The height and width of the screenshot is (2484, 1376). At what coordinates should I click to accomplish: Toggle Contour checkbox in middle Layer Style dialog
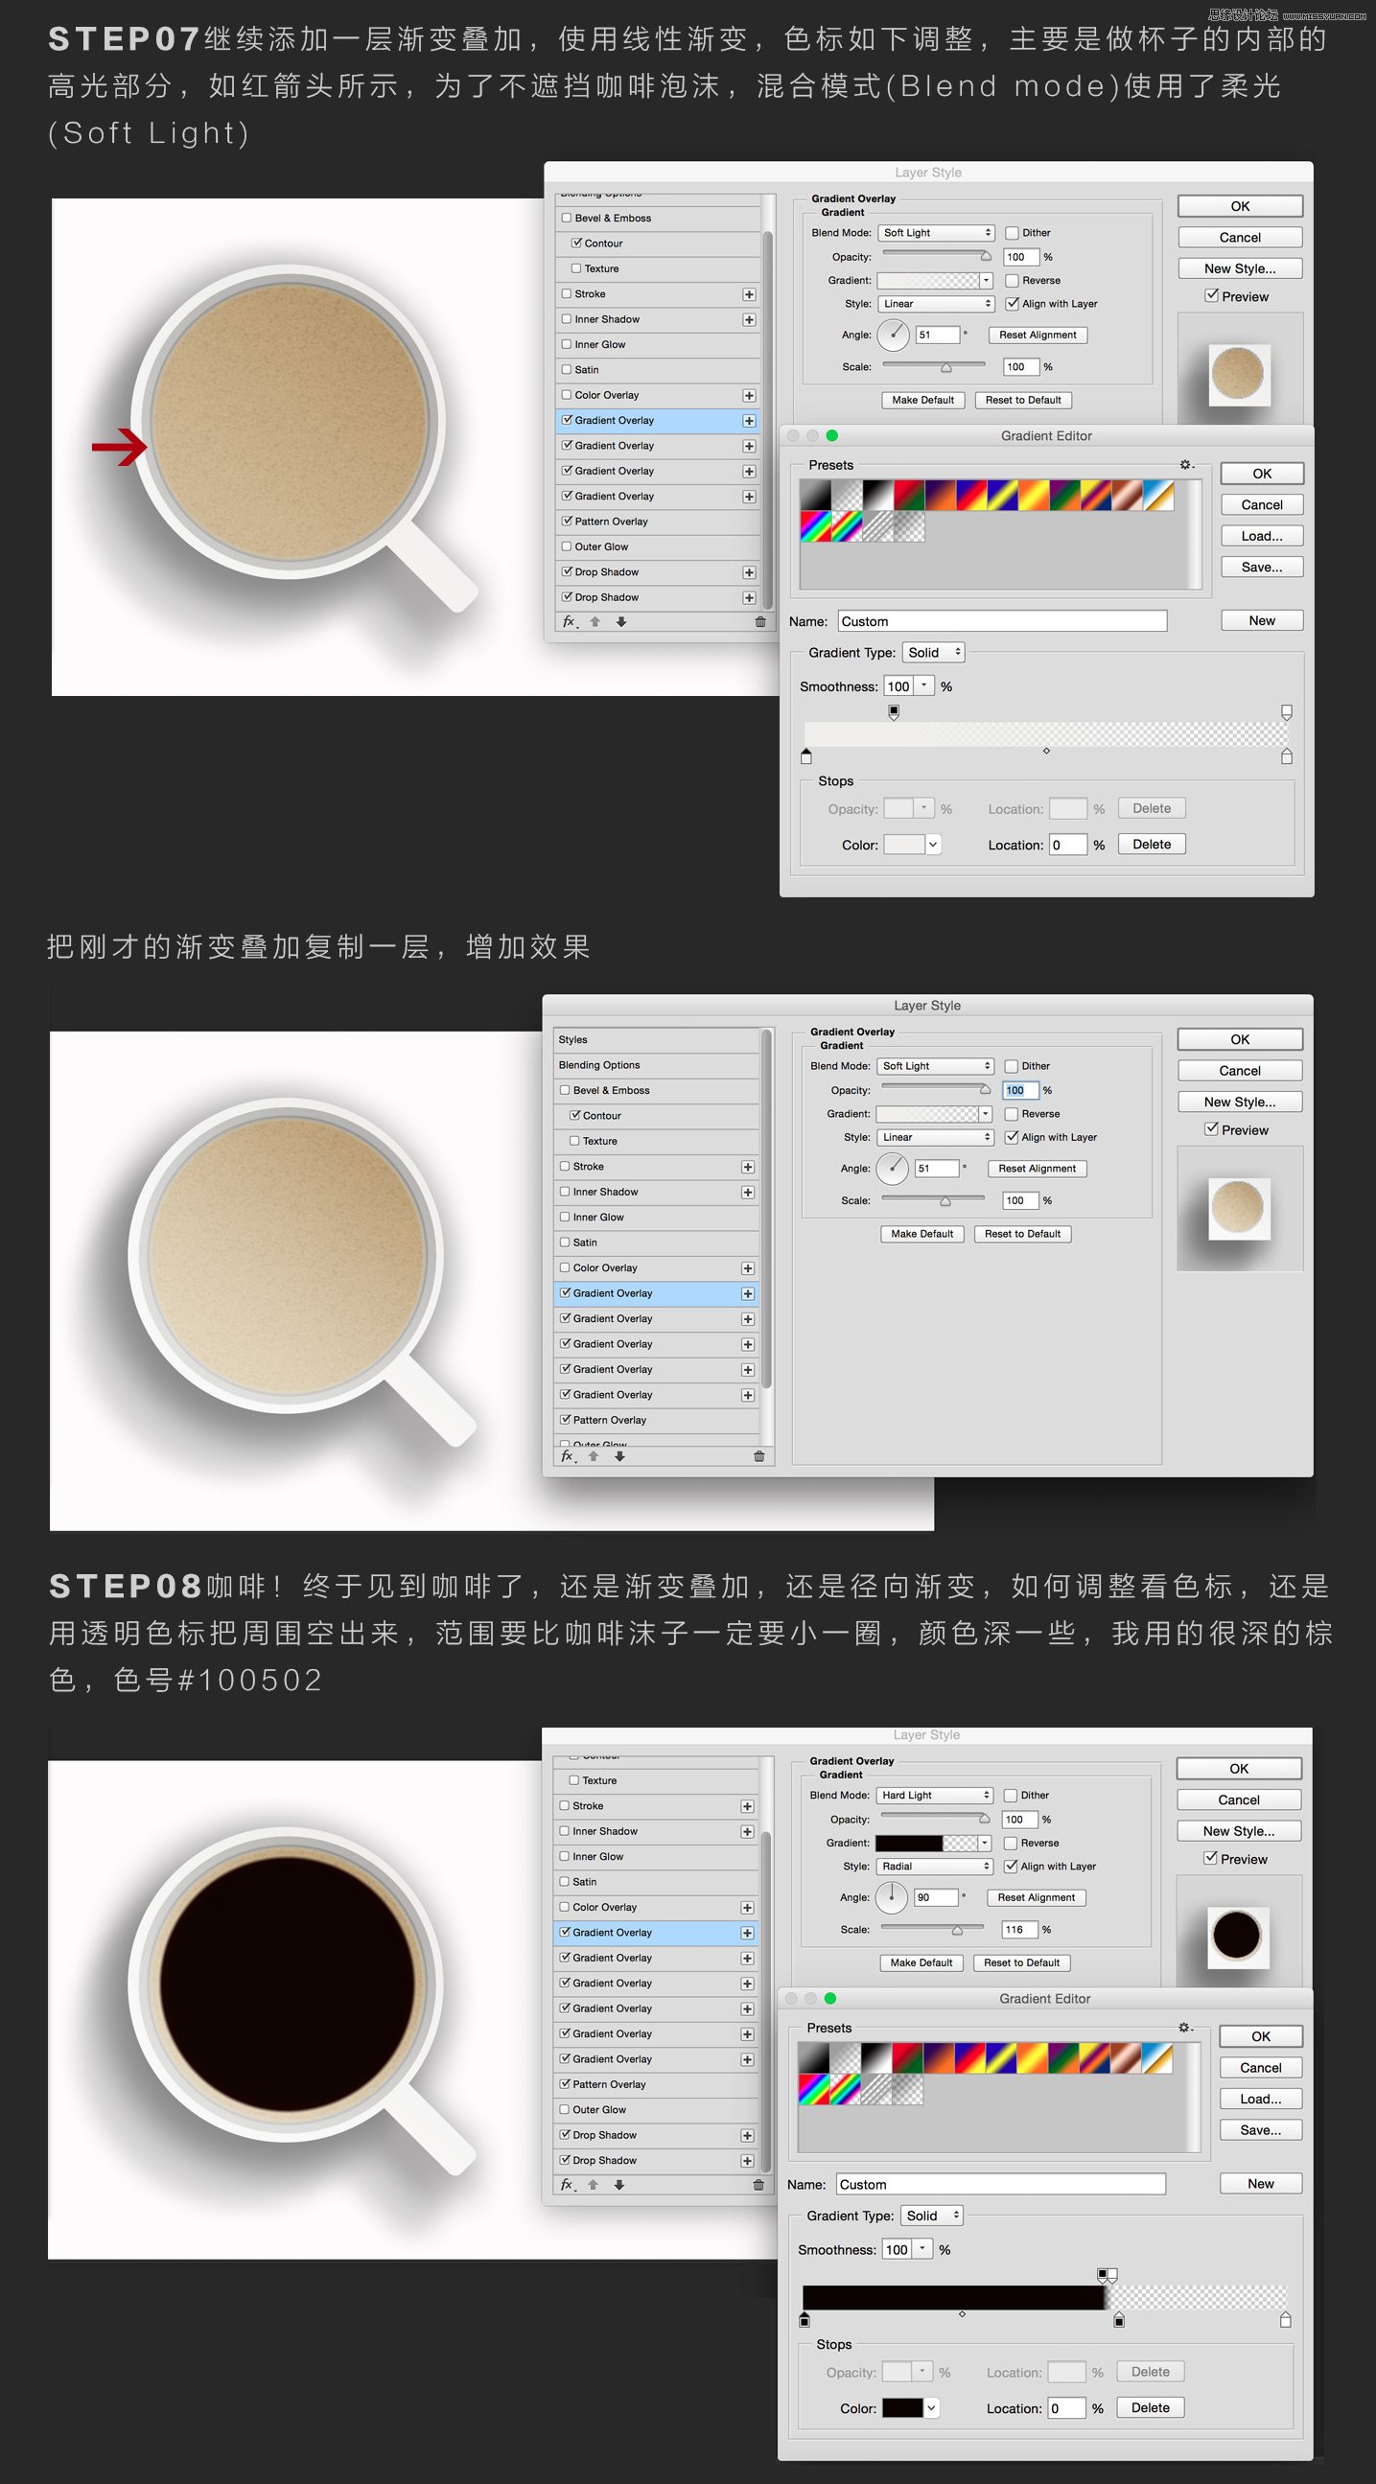[x=574, y=1115]
